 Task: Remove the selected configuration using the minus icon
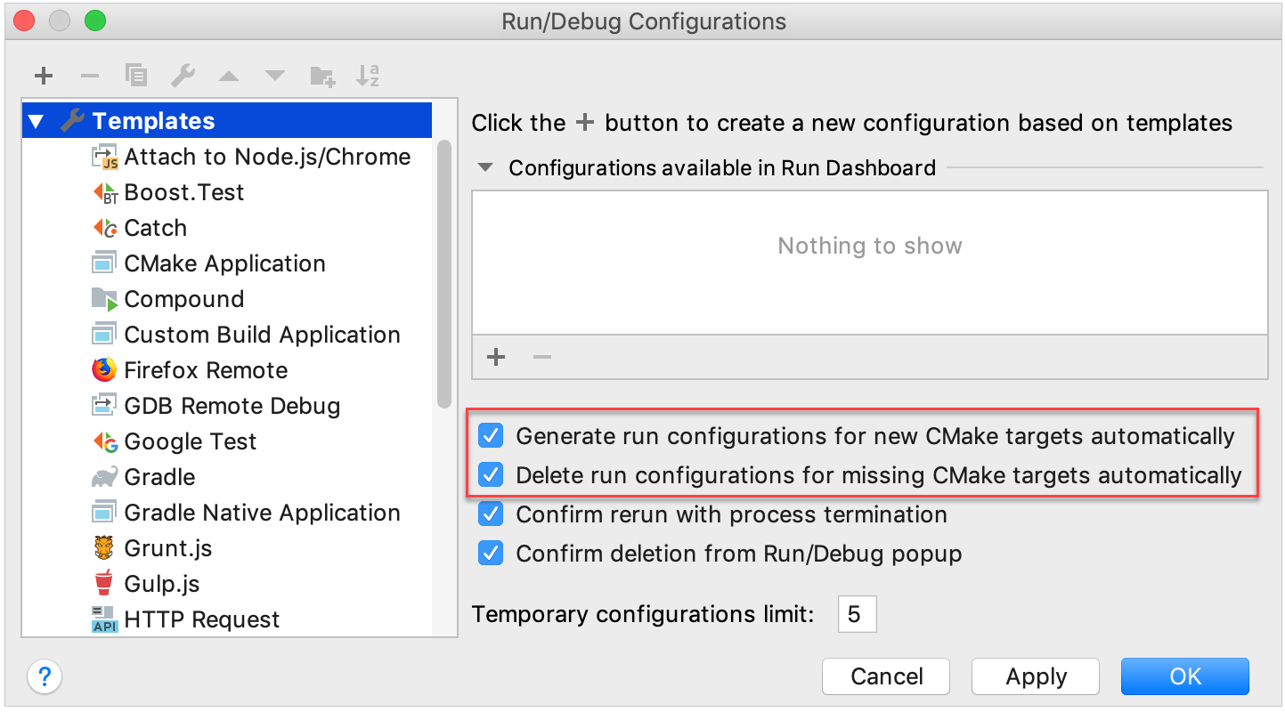89,76
